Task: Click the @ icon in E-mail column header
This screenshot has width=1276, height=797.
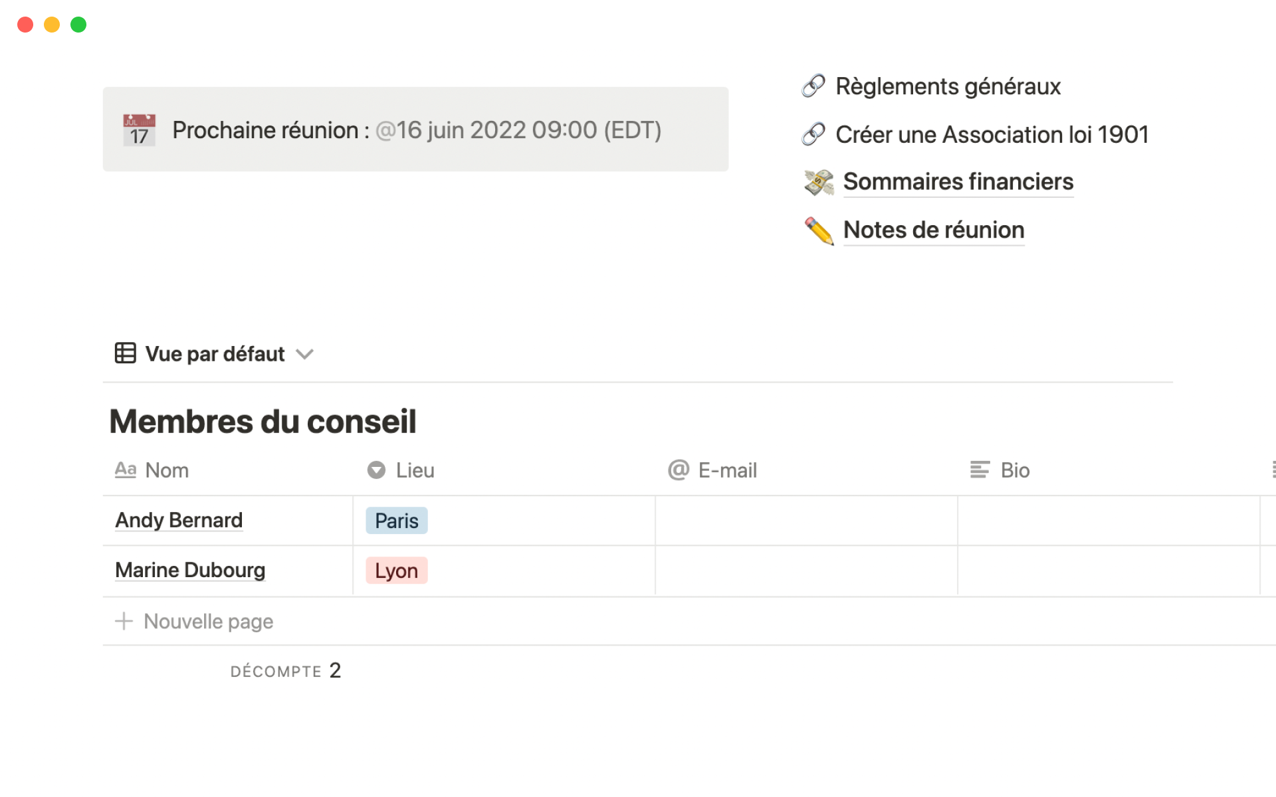Action: pos(679,470)
